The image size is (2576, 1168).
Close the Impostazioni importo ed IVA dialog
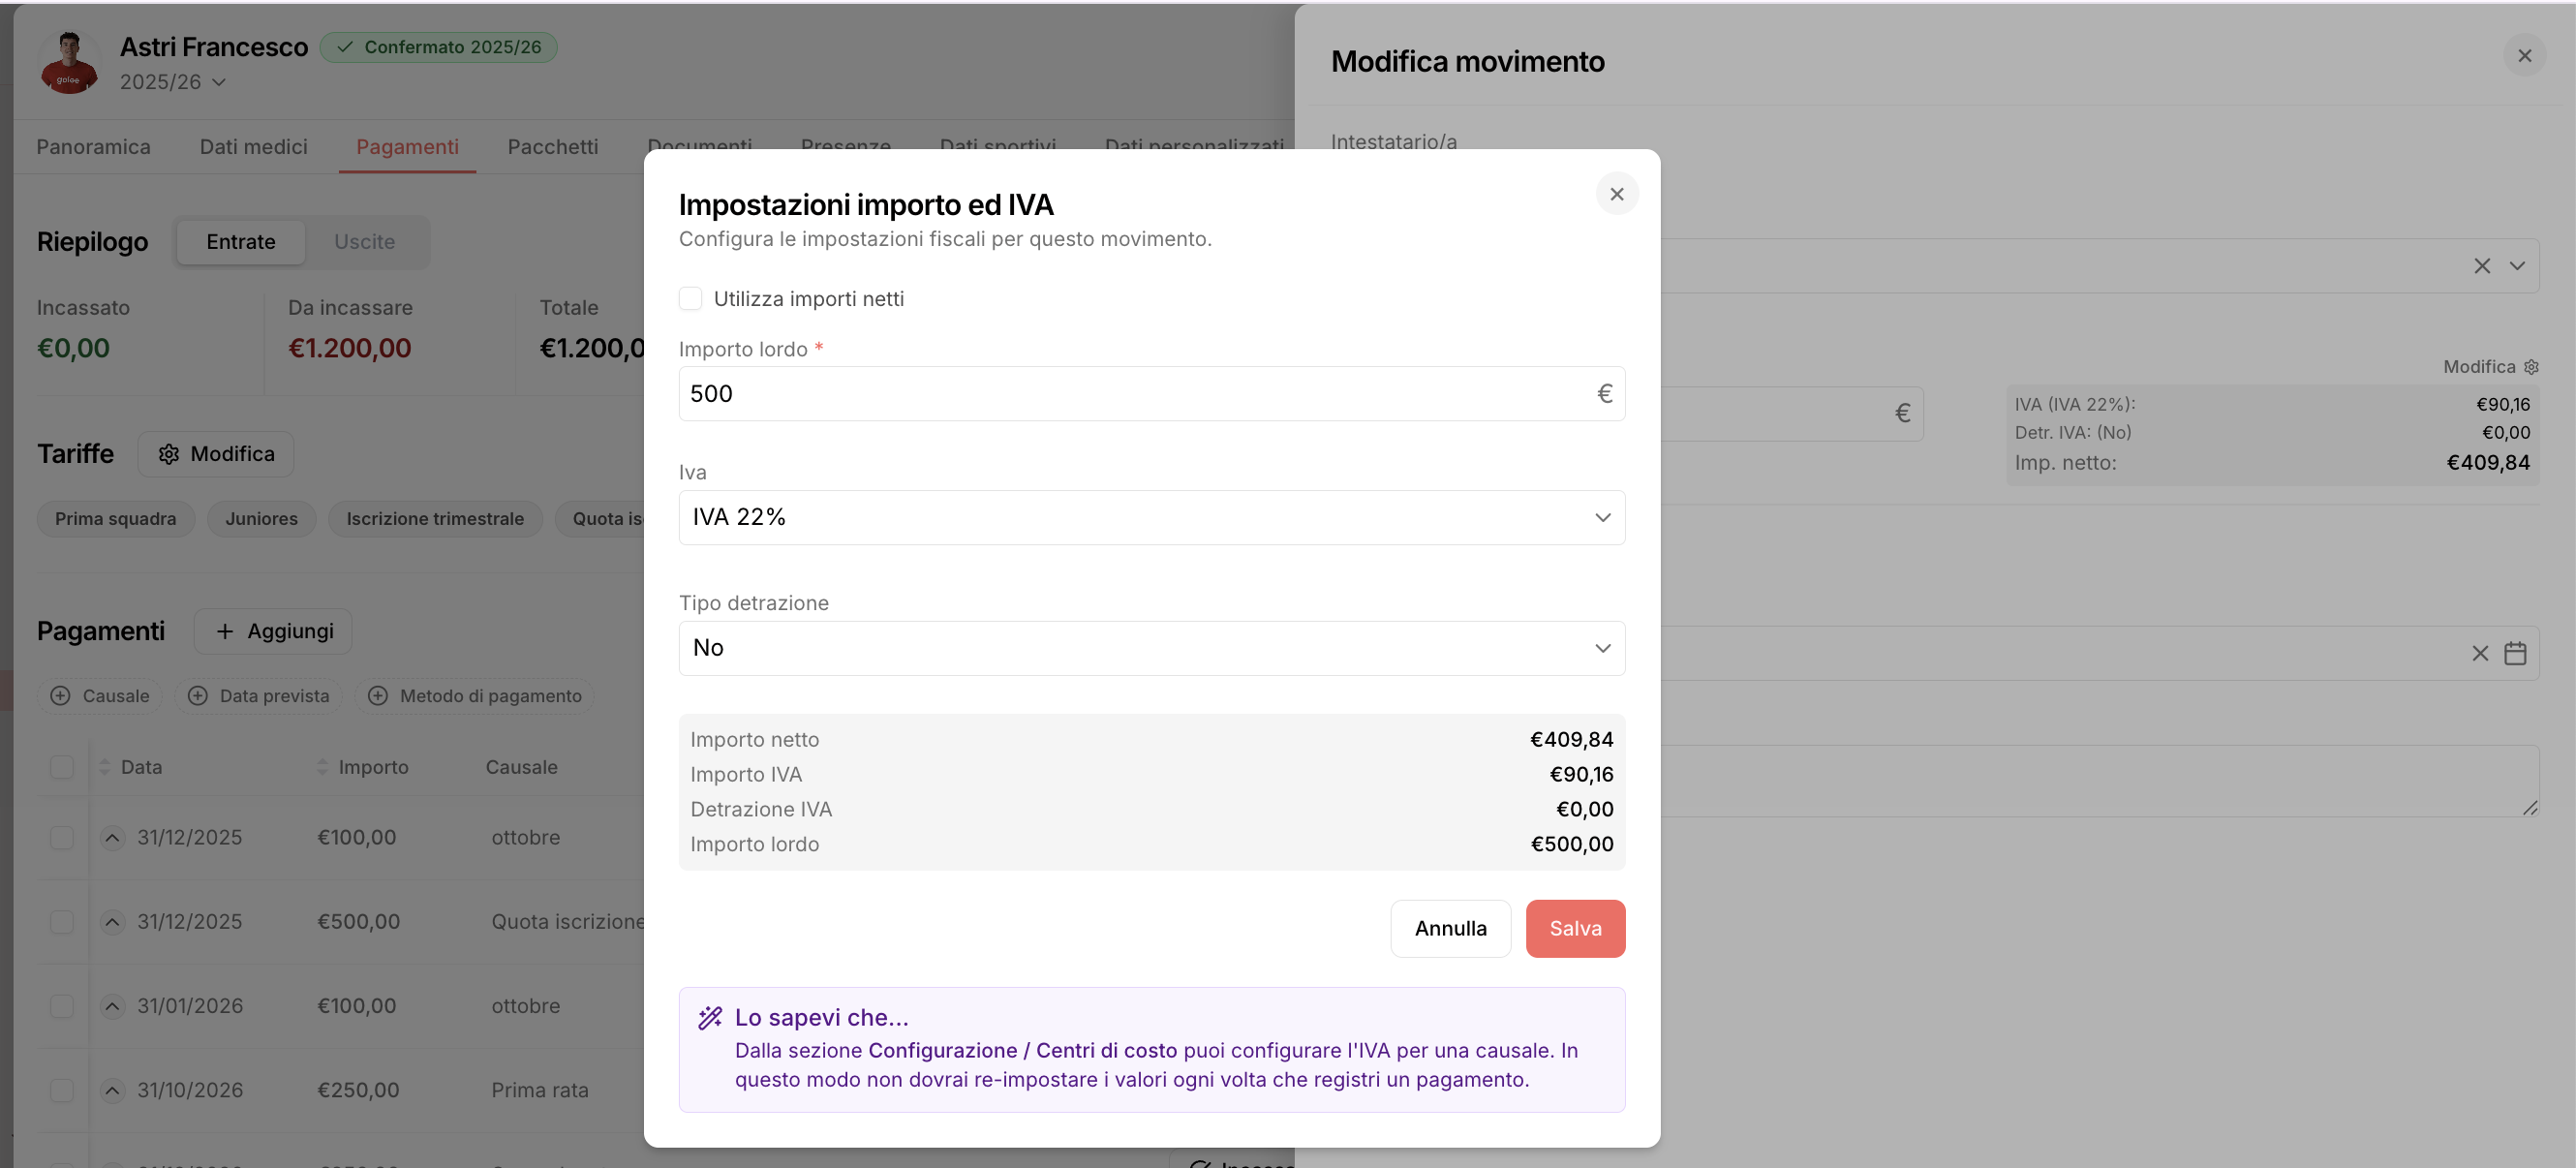click(1616, 194)
